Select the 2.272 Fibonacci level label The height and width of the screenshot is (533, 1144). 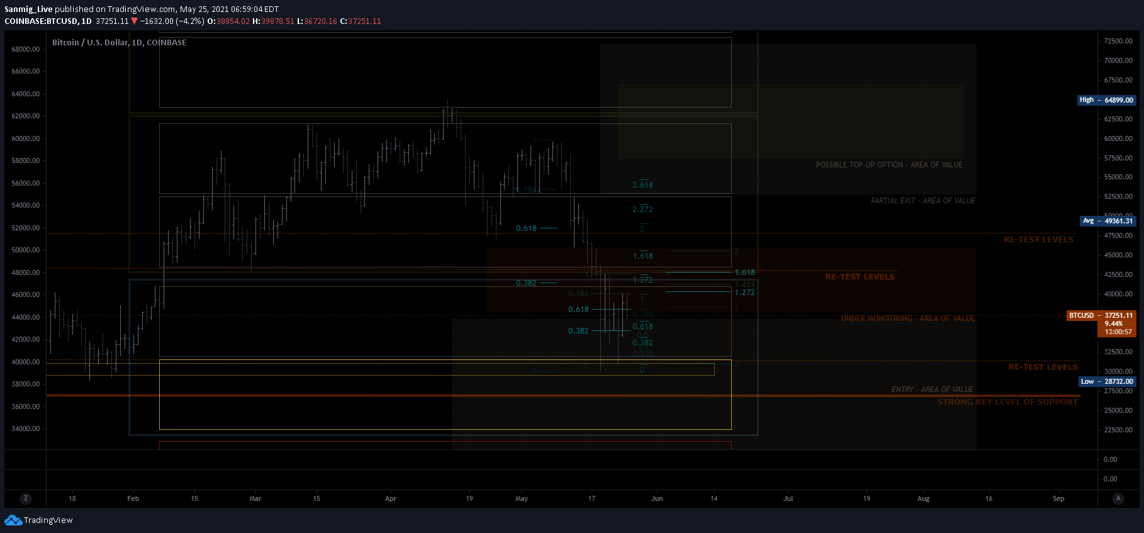[642, 210]
